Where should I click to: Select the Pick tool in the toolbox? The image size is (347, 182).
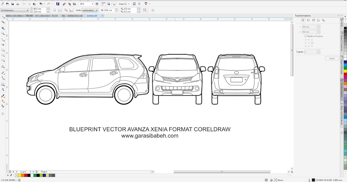pyautogui.click(x=3, y=17)
